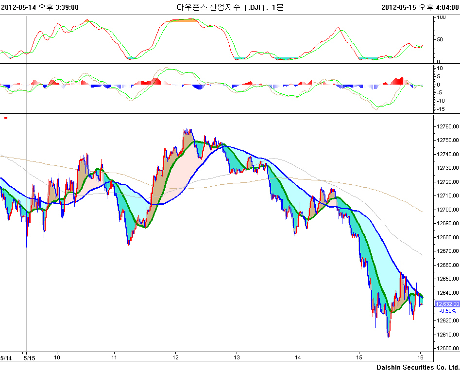
Task: Click the Daishin Securities Co. Ltd. label
Action: coord(418,367)
